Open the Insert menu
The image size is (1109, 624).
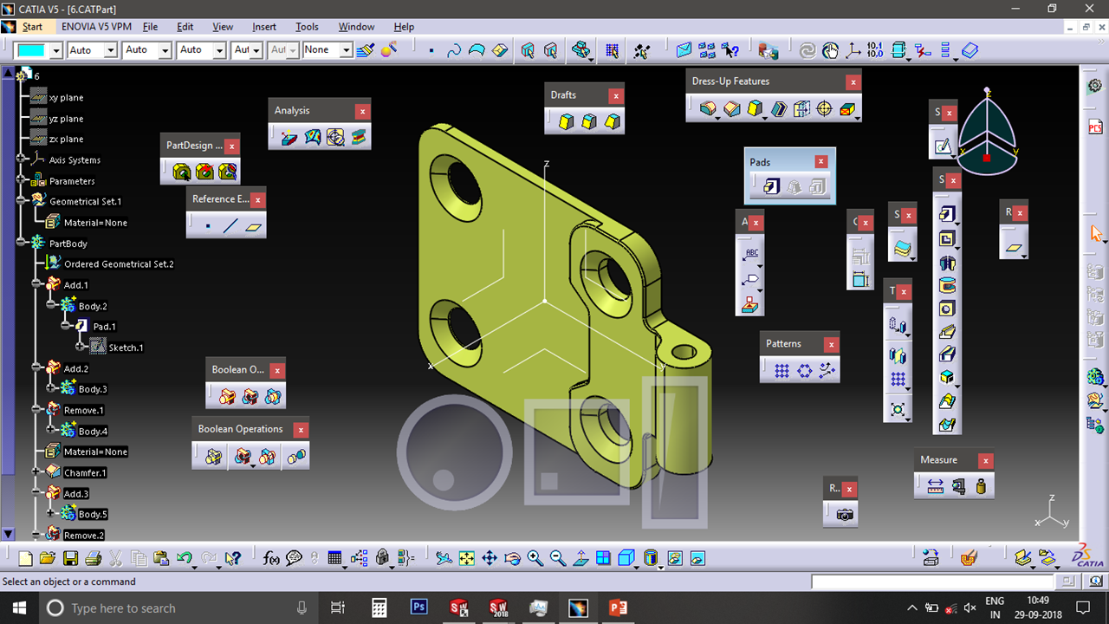tap(264, 27)
